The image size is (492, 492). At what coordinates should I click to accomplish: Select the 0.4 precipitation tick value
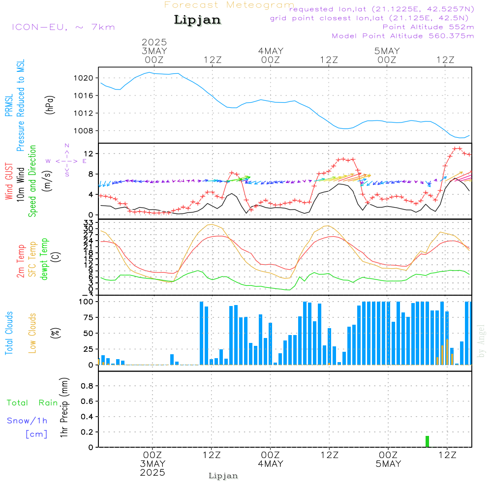[87, 417]
